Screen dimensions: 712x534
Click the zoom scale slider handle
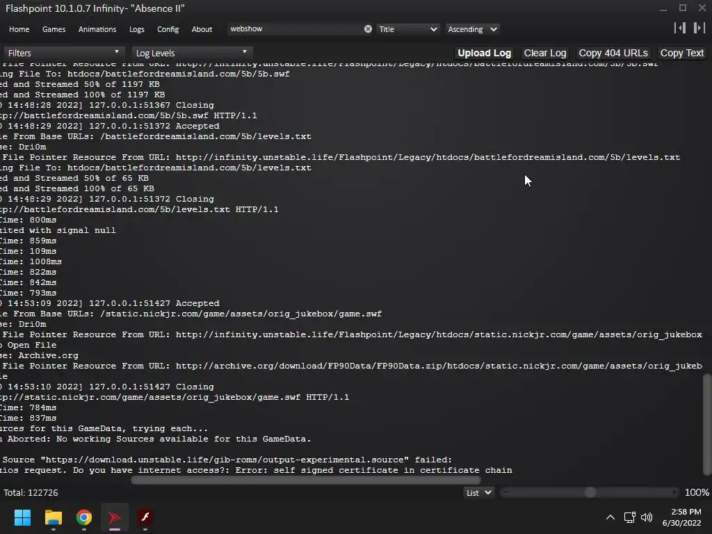pyautogui.click(x=590, y=492)
